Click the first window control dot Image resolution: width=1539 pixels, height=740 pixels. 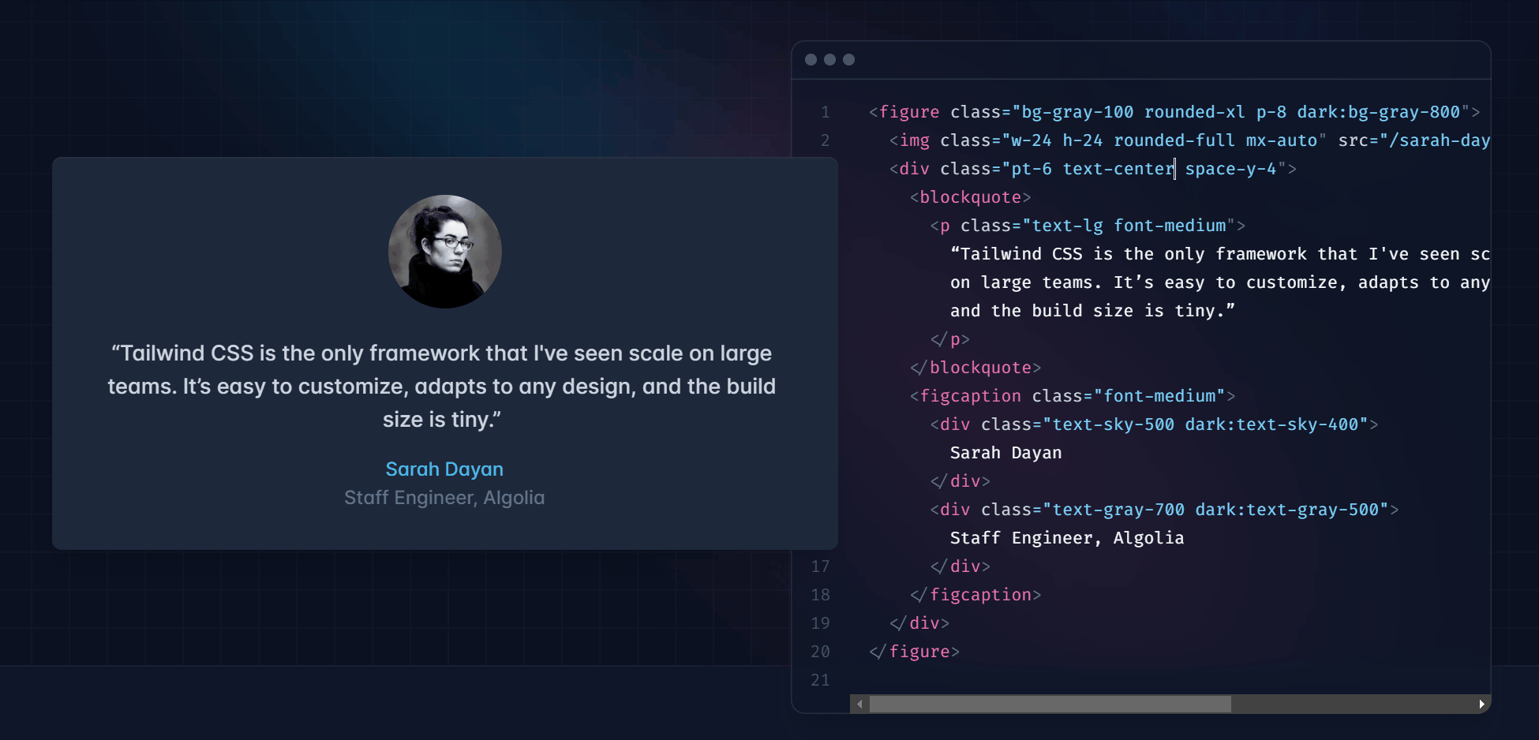pyautogui.click(x=811, y=59)
